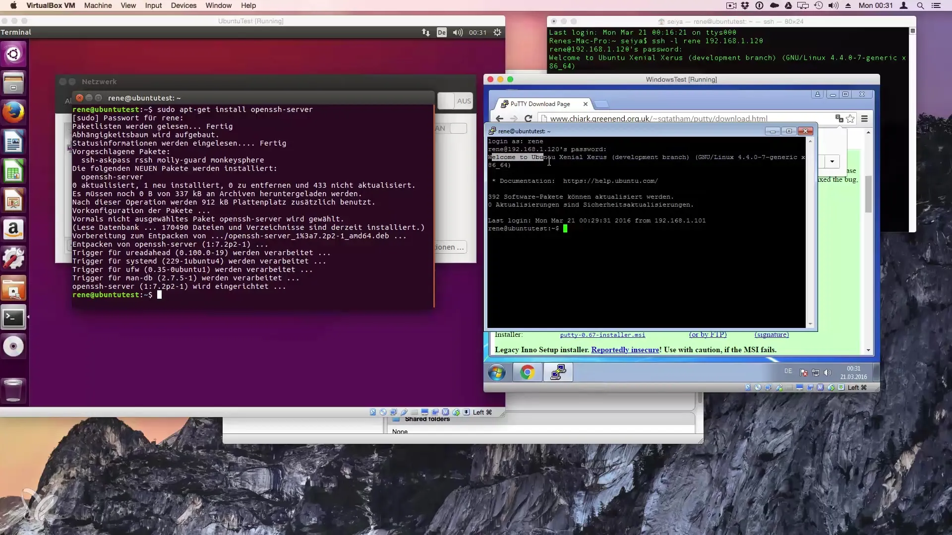Open Time Machine in the macOS menu bar
The image size is (952, 535).
(818, 5)
